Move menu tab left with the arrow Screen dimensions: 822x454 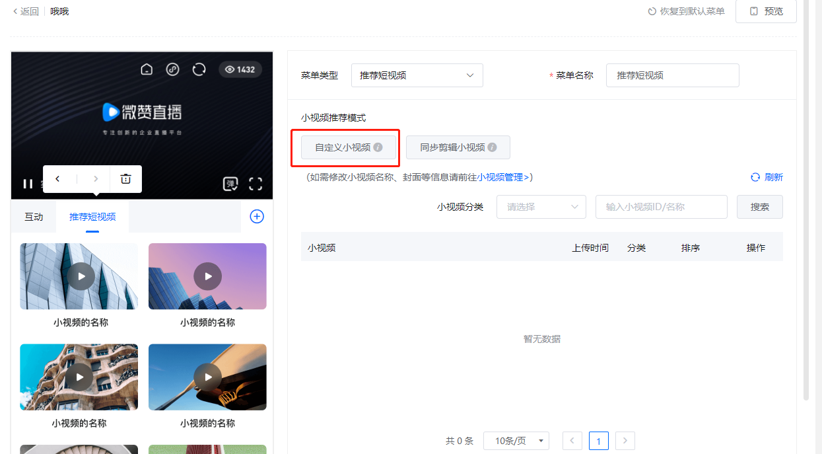pos(58,179)
